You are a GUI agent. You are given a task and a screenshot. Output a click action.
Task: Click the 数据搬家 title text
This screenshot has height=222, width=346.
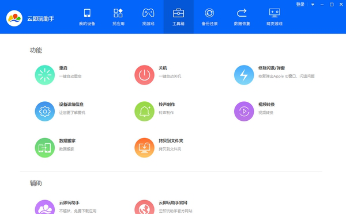[x=67, y=141]
